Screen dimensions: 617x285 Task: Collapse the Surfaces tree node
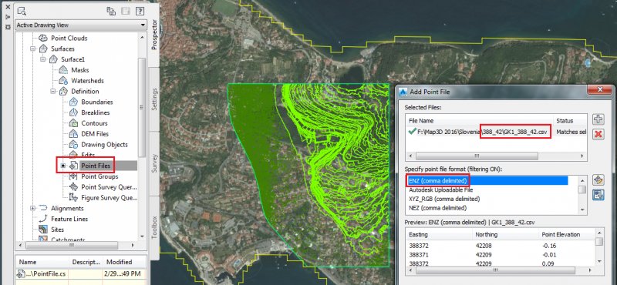(32, 49)
